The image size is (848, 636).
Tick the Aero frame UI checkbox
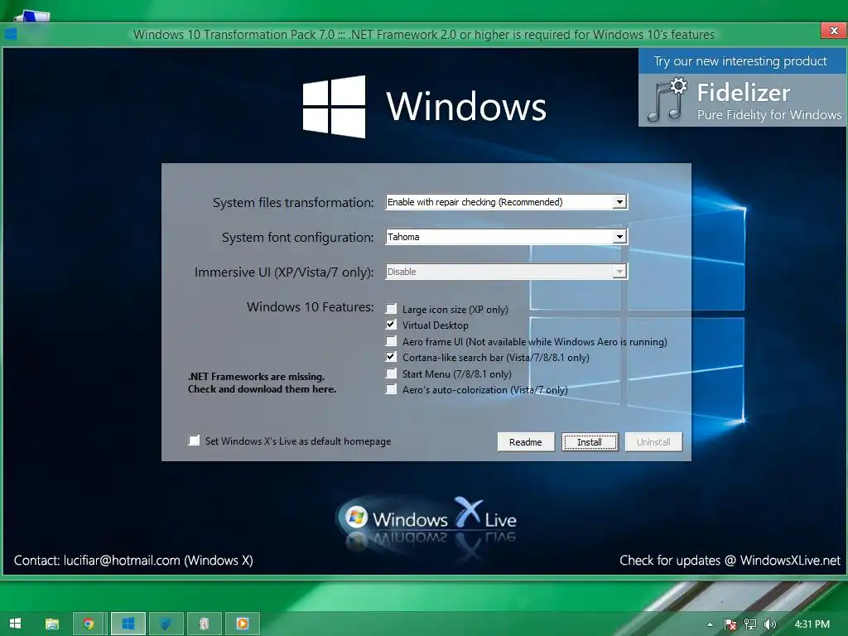coord(391,341)
